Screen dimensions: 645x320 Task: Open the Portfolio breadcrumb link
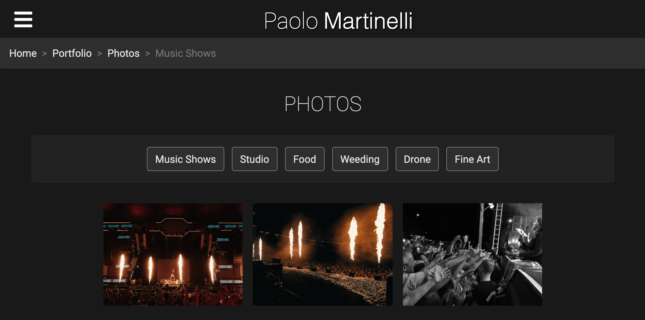(72, 53)
